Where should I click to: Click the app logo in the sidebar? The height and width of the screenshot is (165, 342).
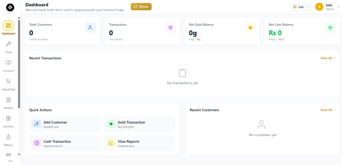10,7
